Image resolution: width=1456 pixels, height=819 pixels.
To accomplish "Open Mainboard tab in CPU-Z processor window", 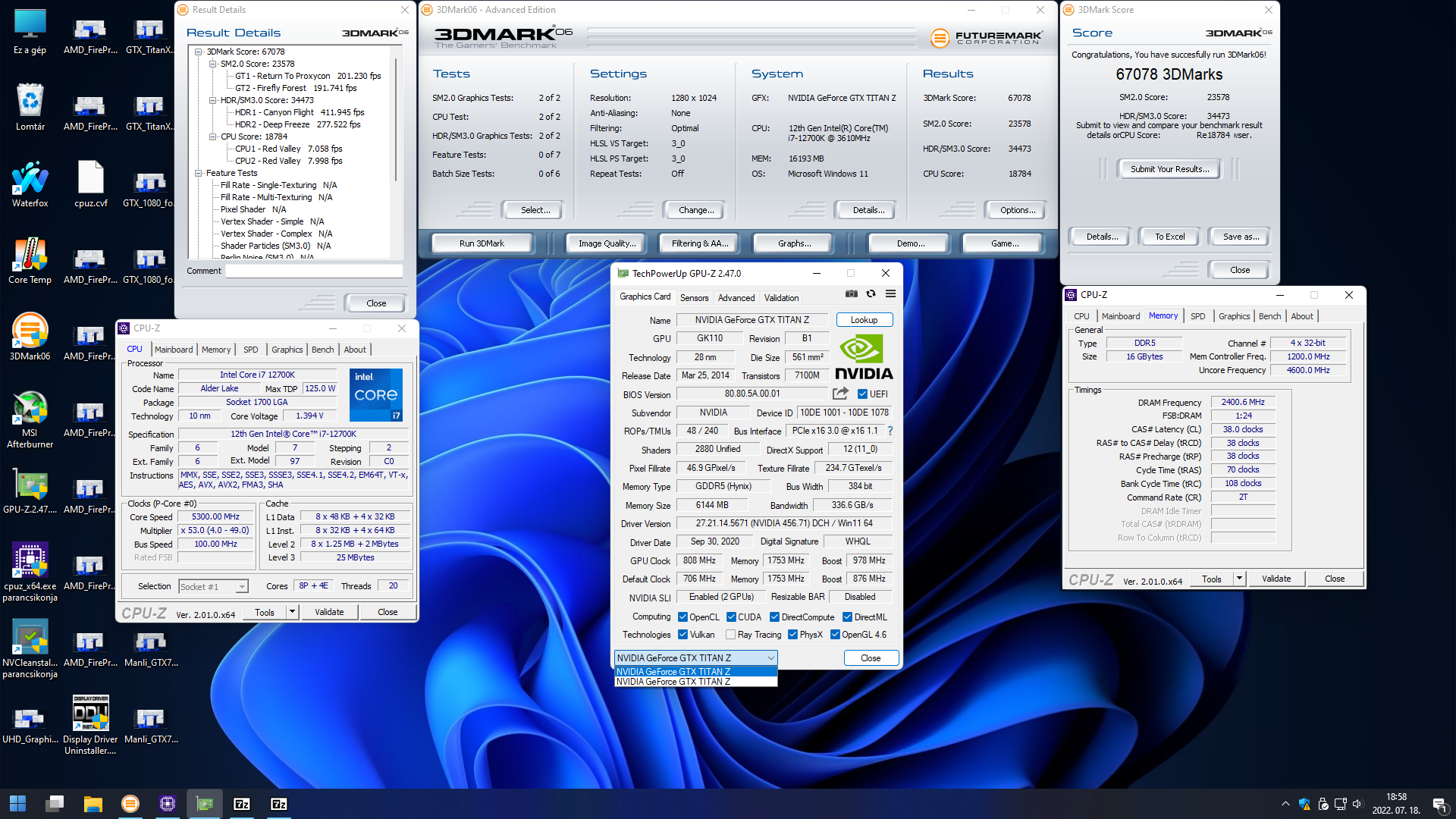I will tap(174, 350).
